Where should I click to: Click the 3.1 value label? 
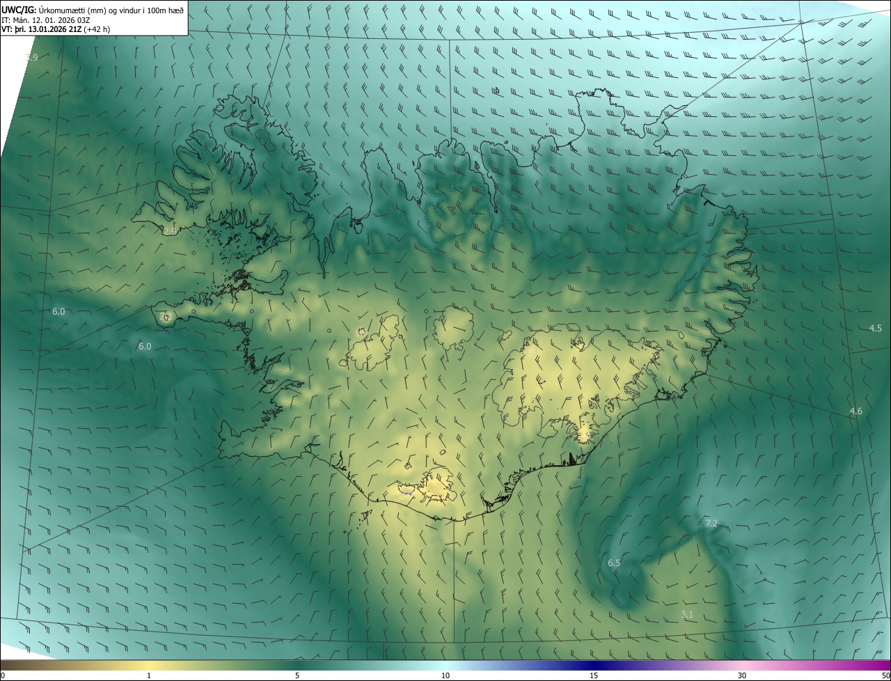[x=687, y=614]
